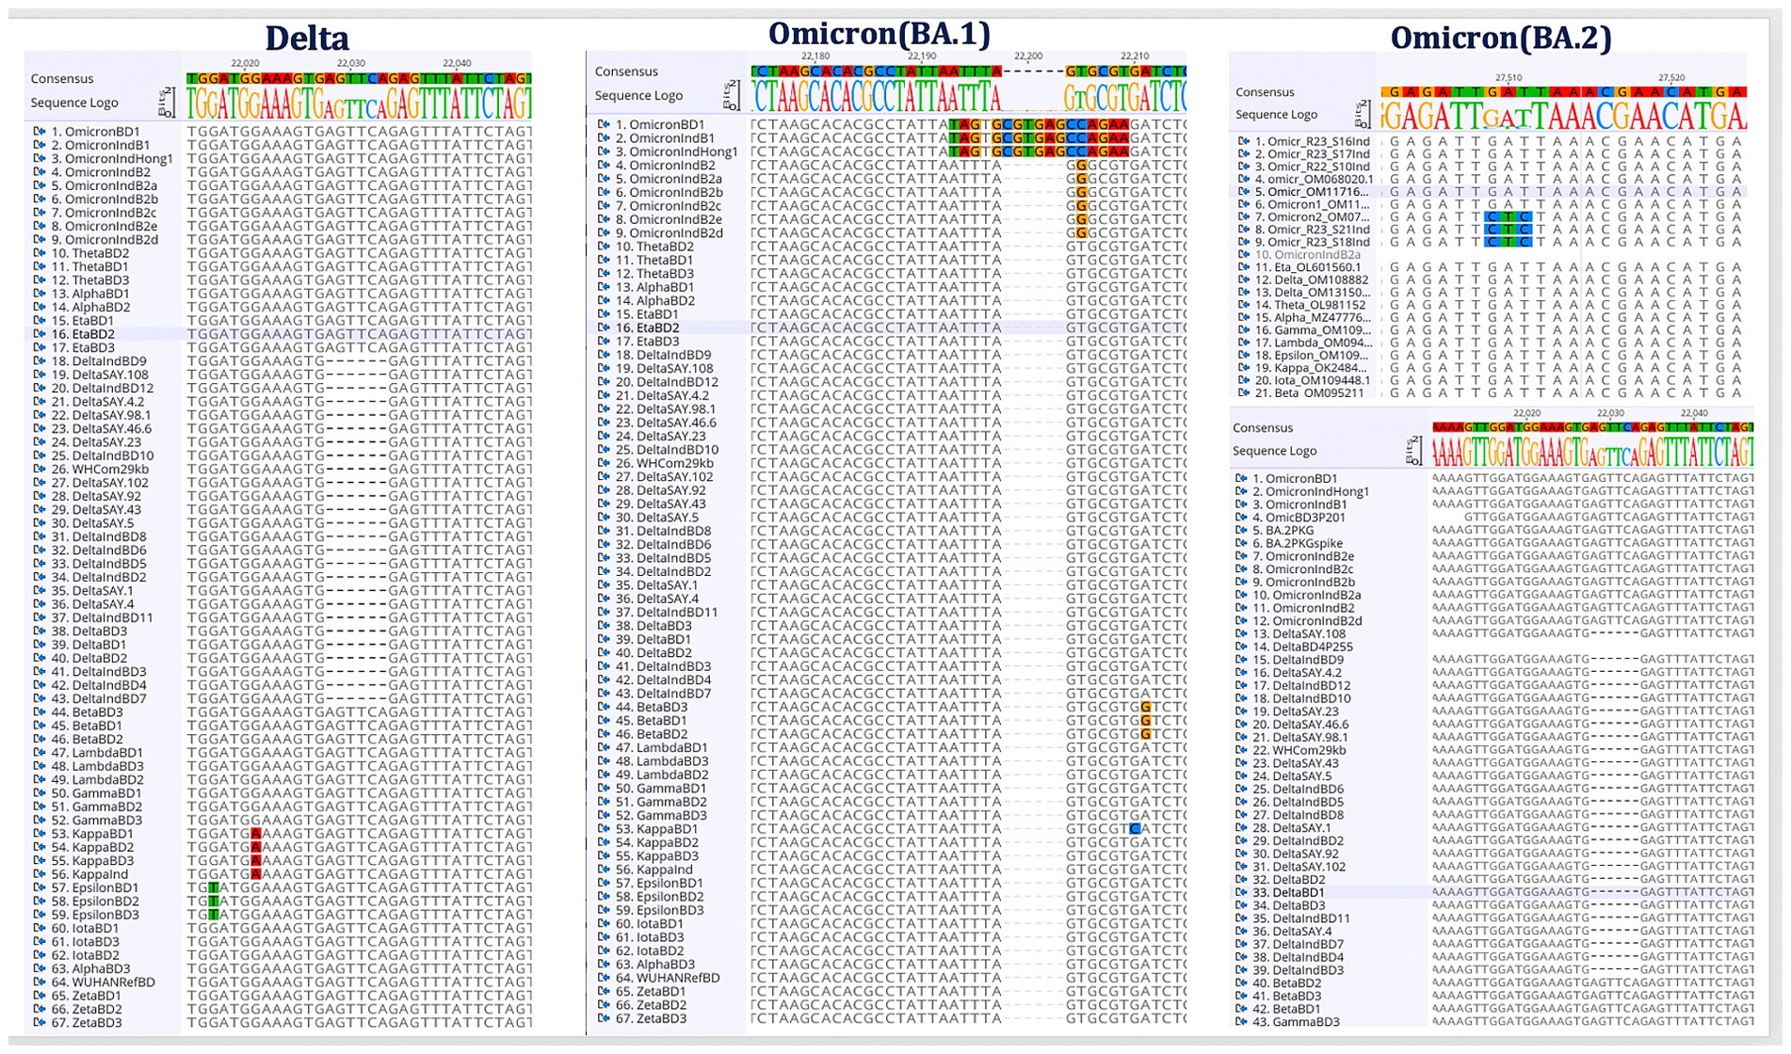Click the sequence icon beside Eta_OL601560.1
Image resolution: width=1791 pixels, height=1054 pixels.
click(1243, 267)
